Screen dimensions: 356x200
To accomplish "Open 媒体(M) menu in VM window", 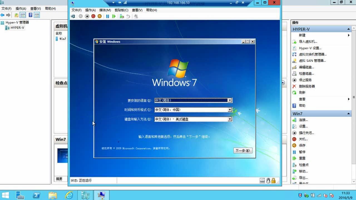I will (105, 10).
